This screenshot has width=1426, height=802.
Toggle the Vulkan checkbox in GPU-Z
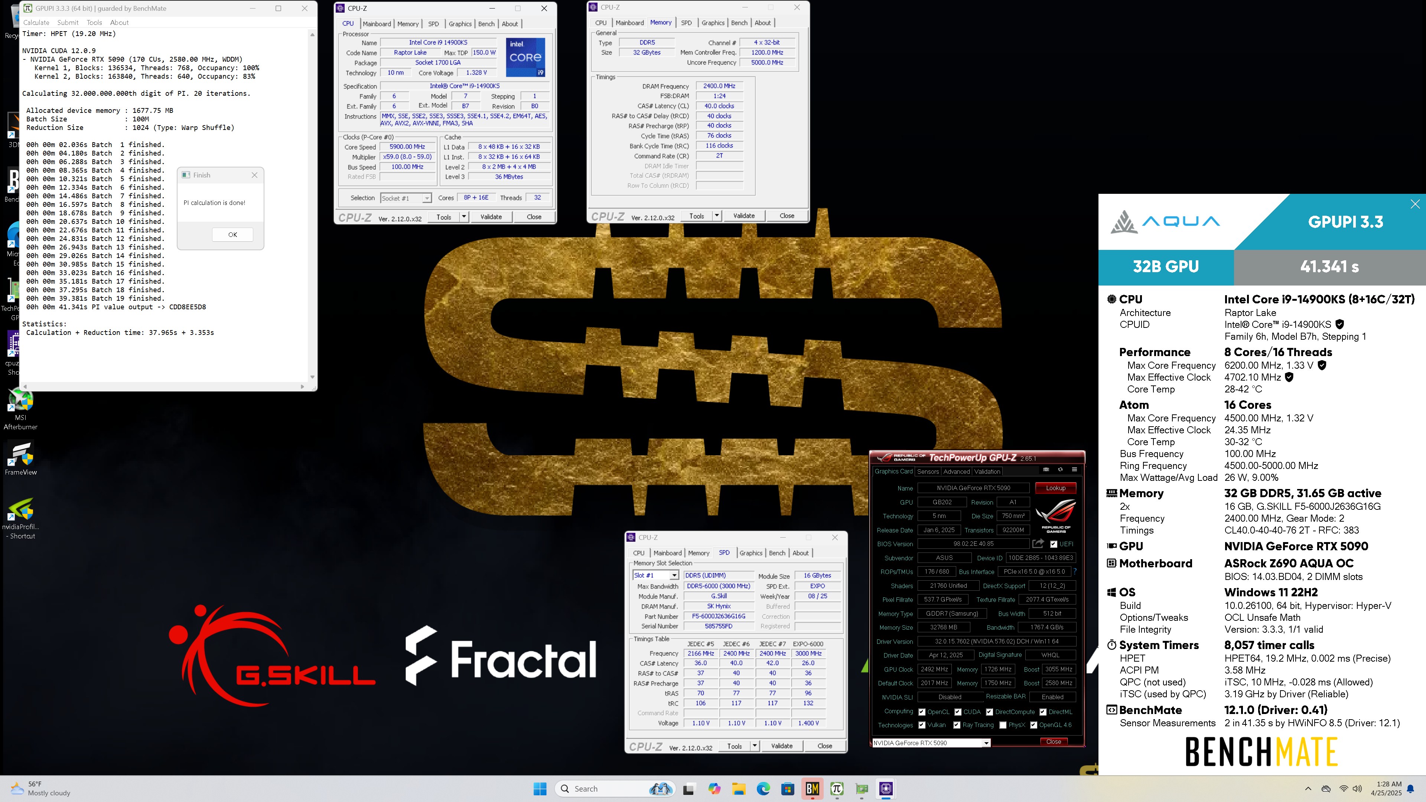[x=922, y=725]
